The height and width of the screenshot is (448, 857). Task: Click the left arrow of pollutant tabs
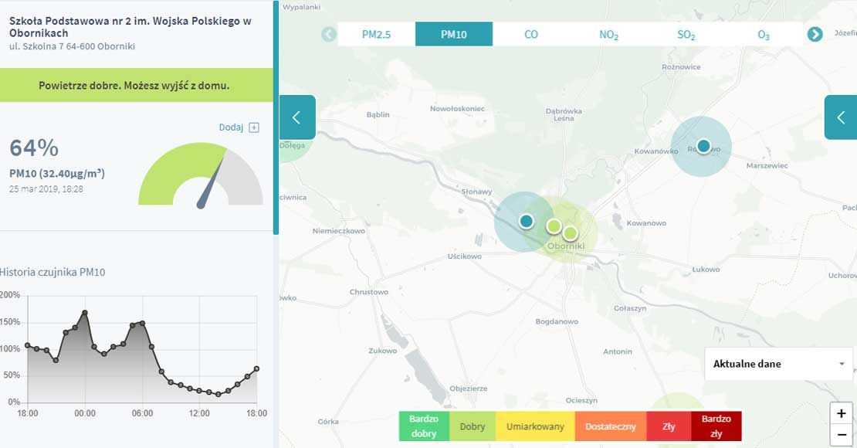[329, 34]
